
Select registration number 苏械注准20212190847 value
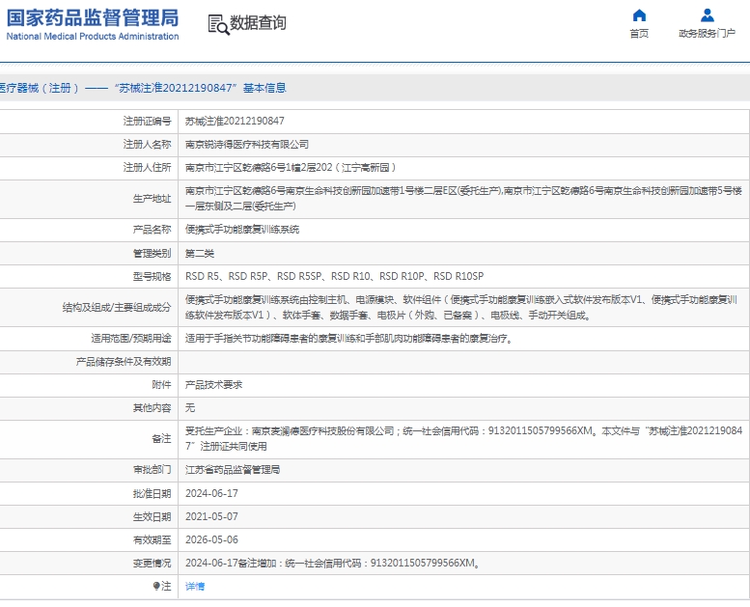click(235, 121)
